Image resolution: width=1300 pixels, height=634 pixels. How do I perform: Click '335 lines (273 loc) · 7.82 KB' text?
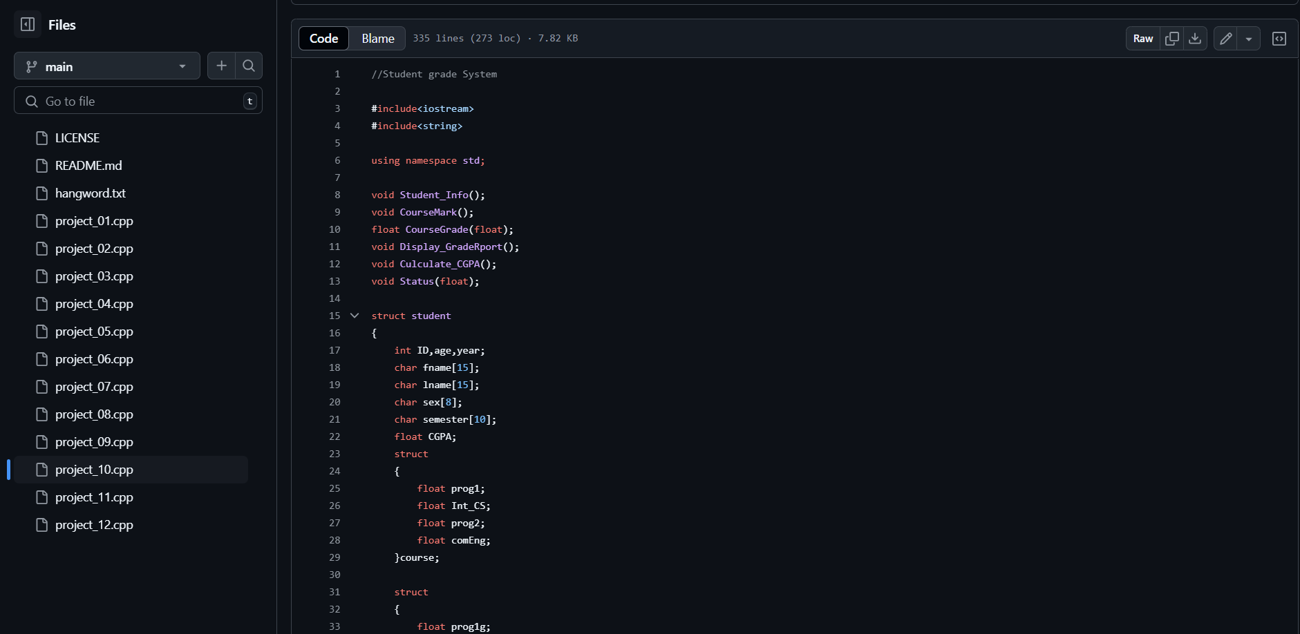coord(496,38)
